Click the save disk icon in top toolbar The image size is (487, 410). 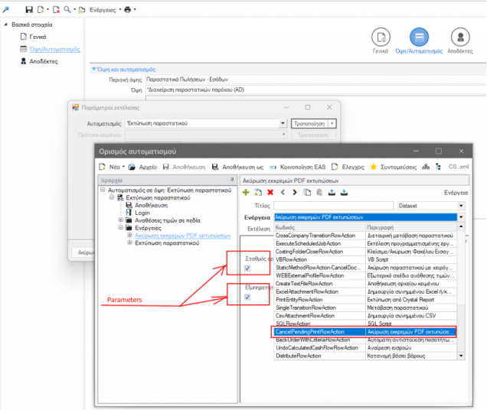[29, 10]
